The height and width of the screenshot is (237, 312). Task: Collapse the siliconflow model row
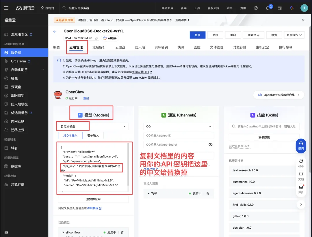click(63, 232)
